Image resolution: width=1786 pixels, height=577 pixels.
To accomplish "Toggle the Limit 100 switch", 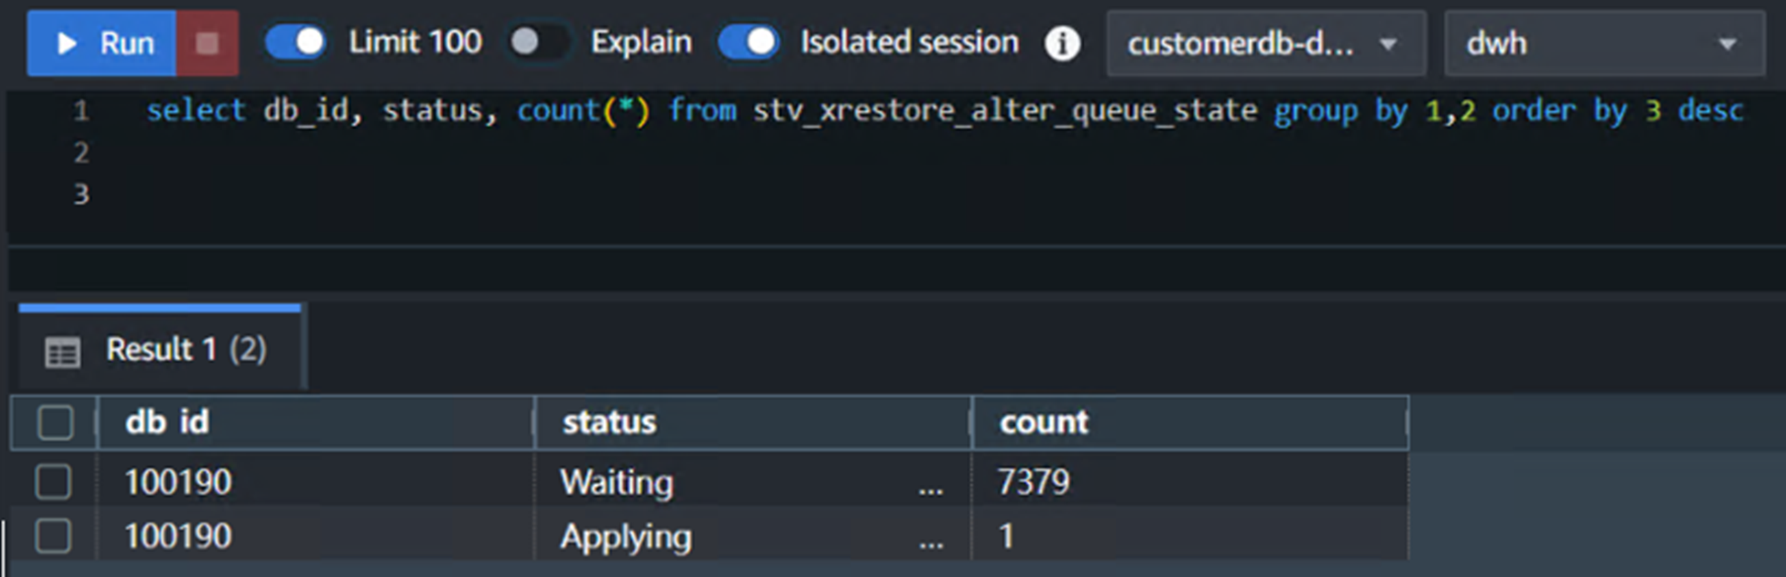I will (295, 42).
